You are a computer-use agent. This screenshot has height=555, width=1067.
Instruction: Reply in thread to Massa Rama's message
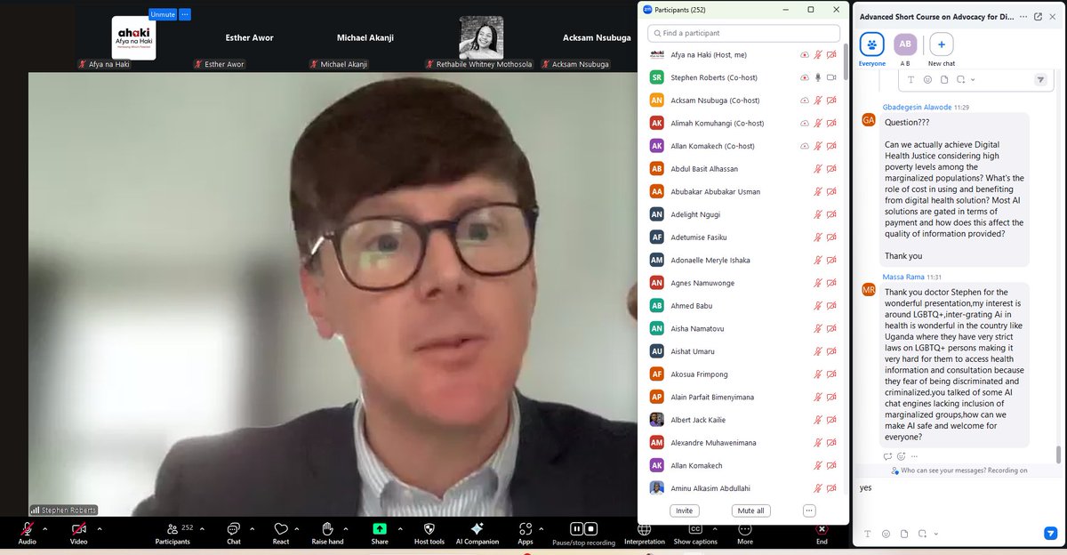point(886,456)
